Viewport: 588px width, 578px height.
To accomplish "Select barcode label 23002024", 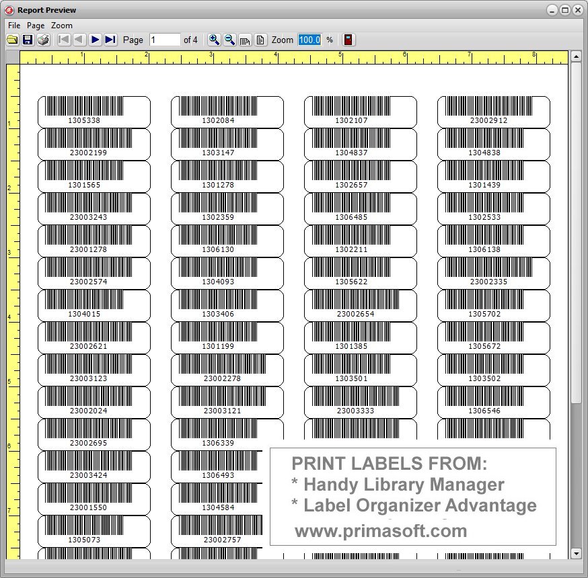I will coord(94,402).
